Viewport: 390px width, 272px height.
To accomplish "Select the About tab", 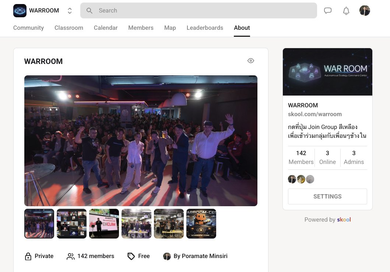I will pyautogui.click(x=242, y=28).
